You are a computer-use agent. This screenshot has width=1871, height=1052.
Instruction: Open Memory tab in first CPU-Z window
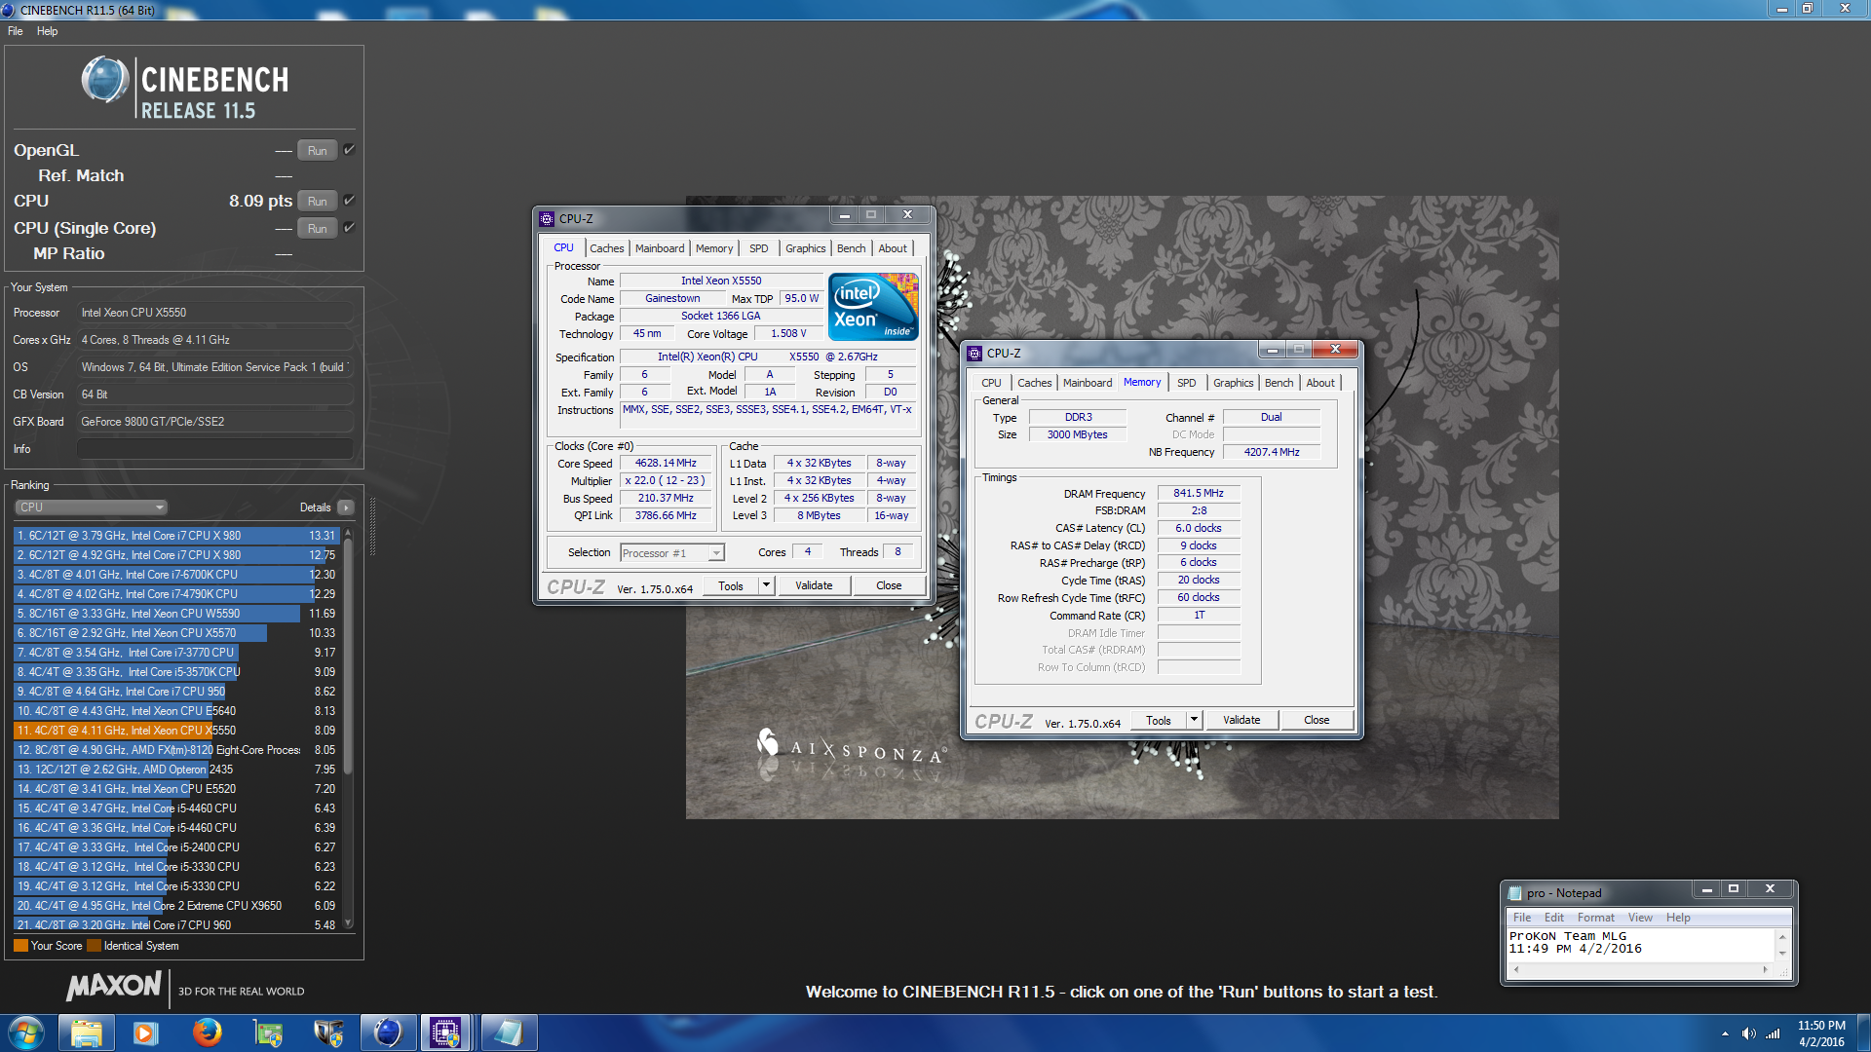[714, 248]
